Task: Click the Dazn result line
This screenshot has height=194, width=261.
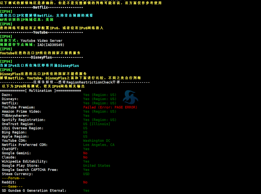Action: (x=7, y=95)
